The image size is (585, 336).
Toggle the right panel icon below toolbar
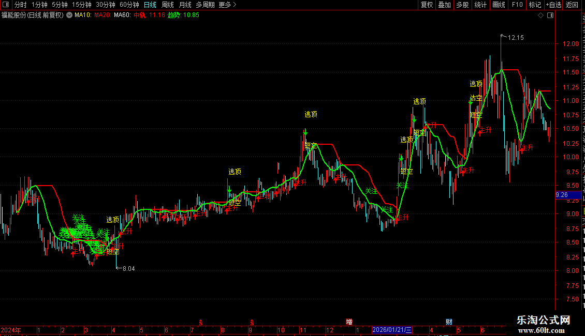pyautogui.click(x=550, y=16)
